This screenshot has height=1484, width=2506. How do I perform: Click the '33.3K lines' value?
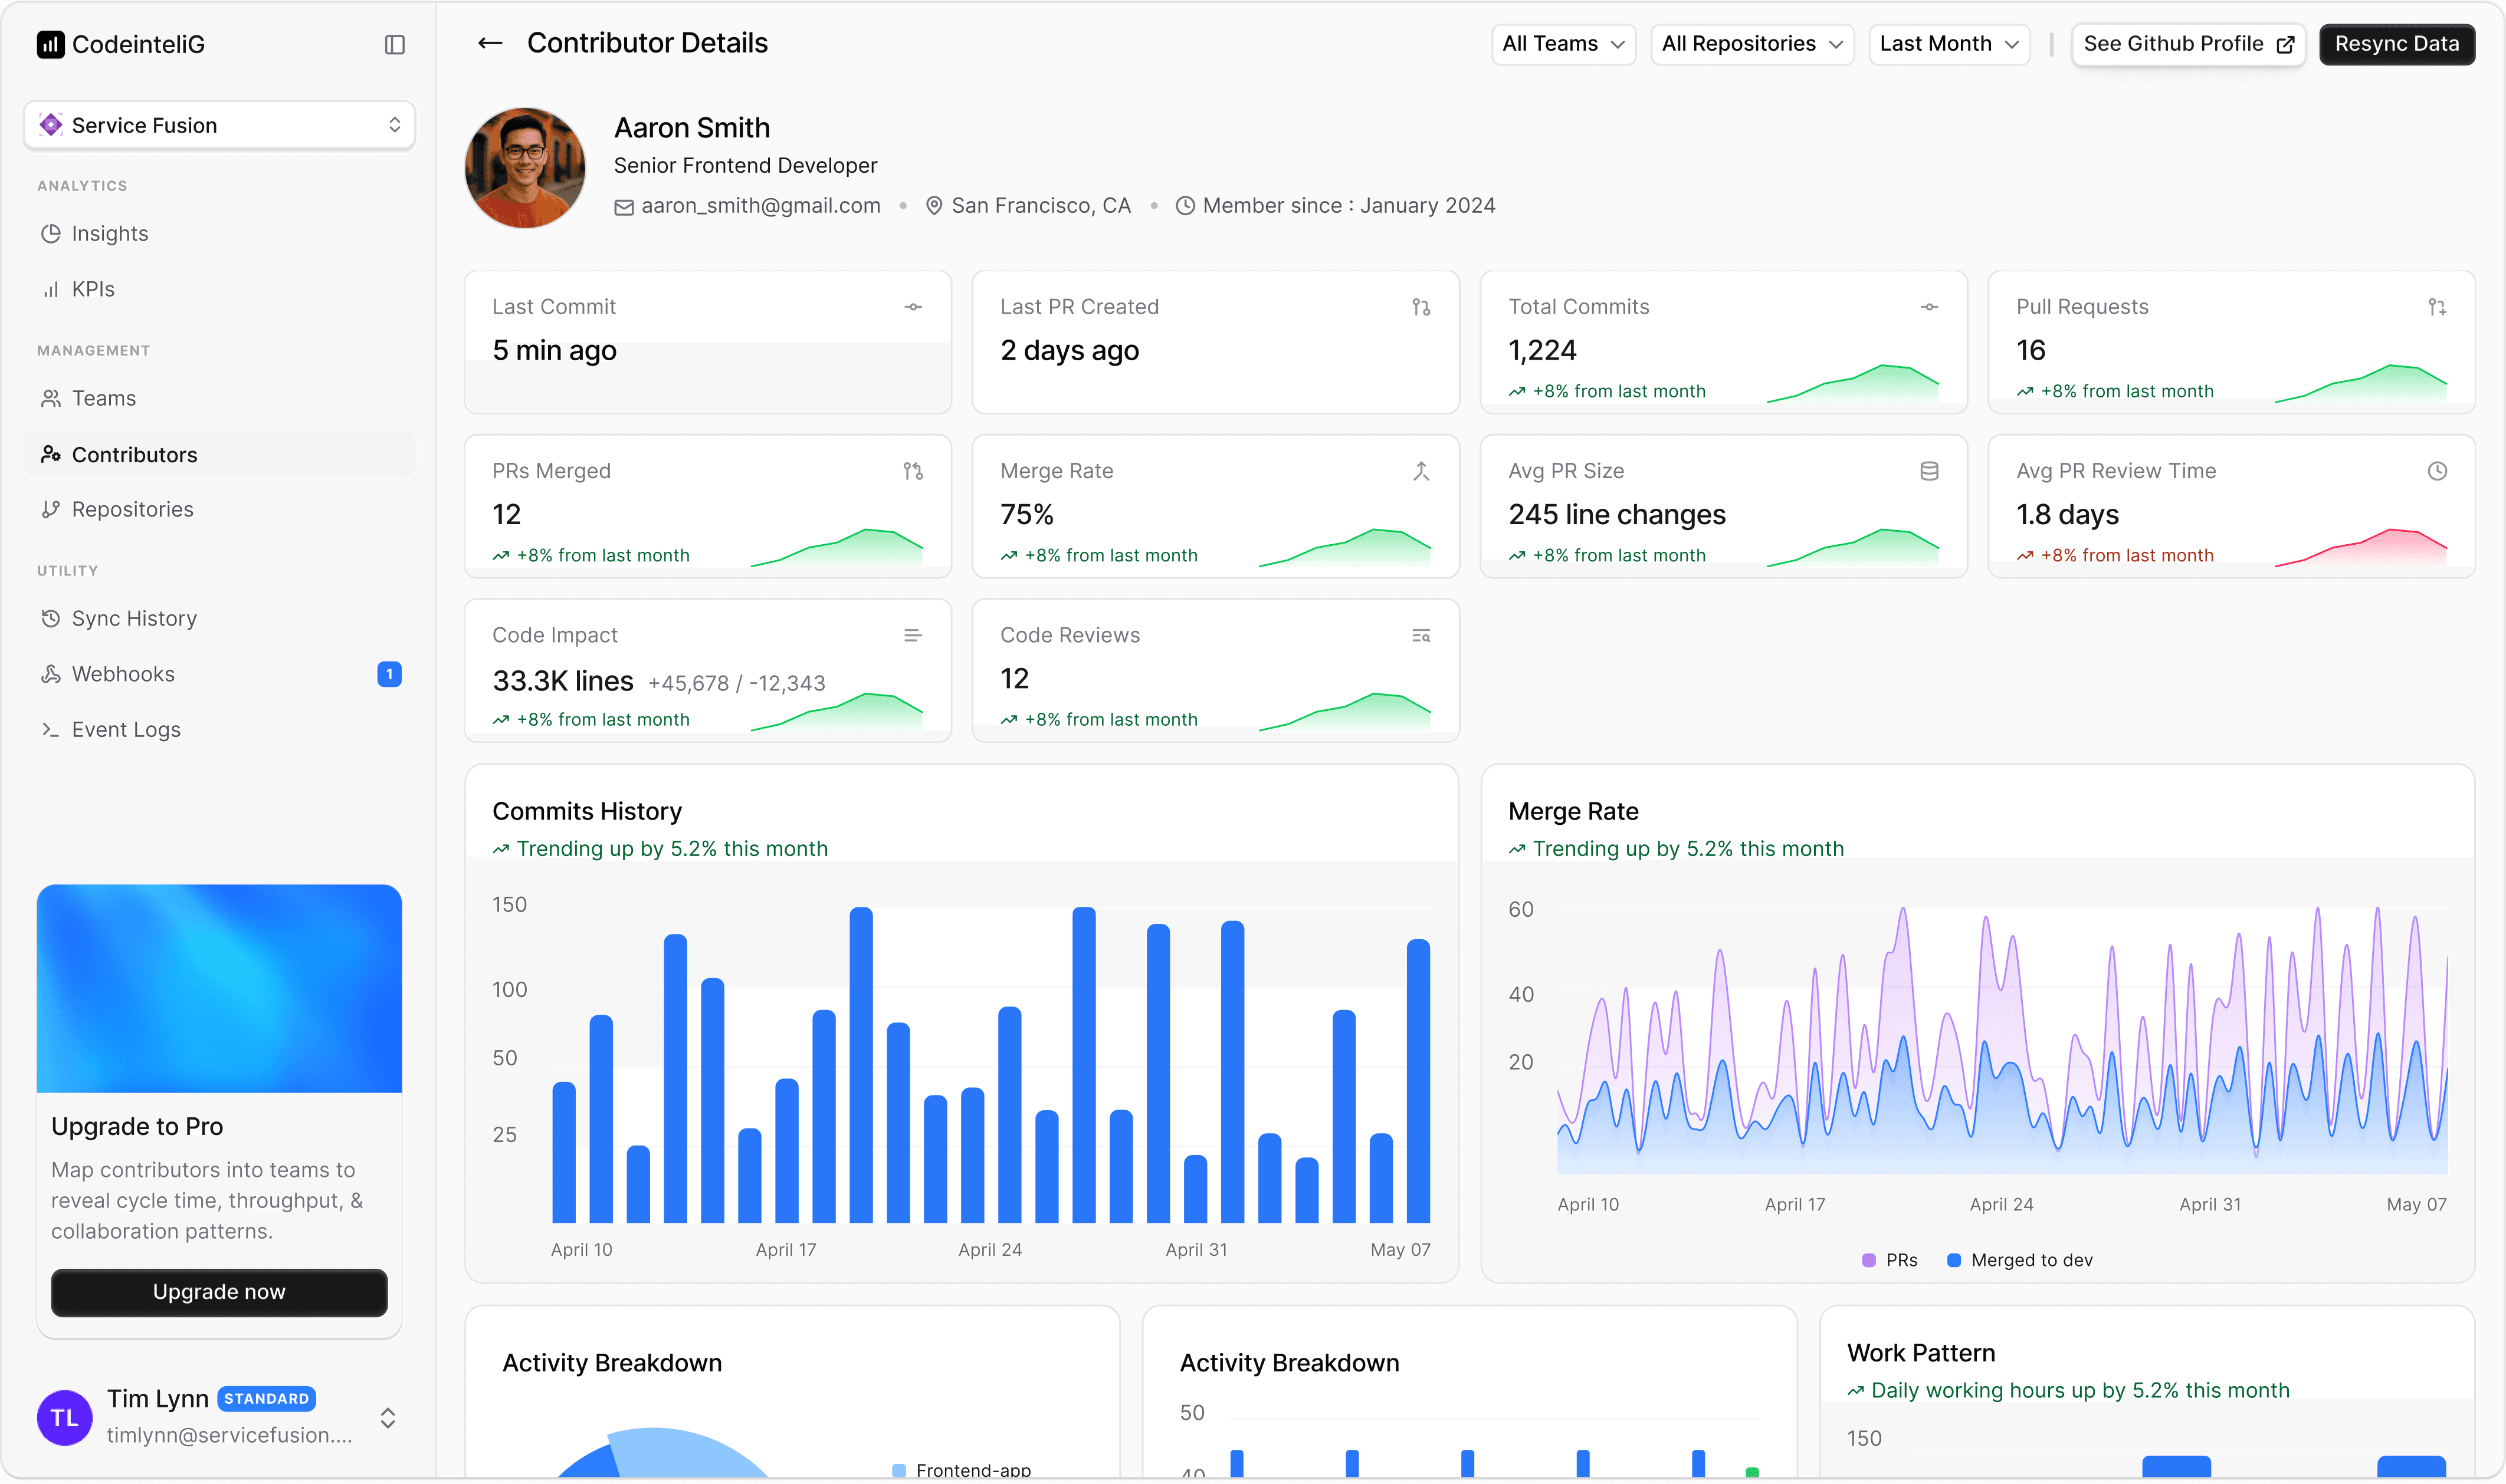(562, 681)
